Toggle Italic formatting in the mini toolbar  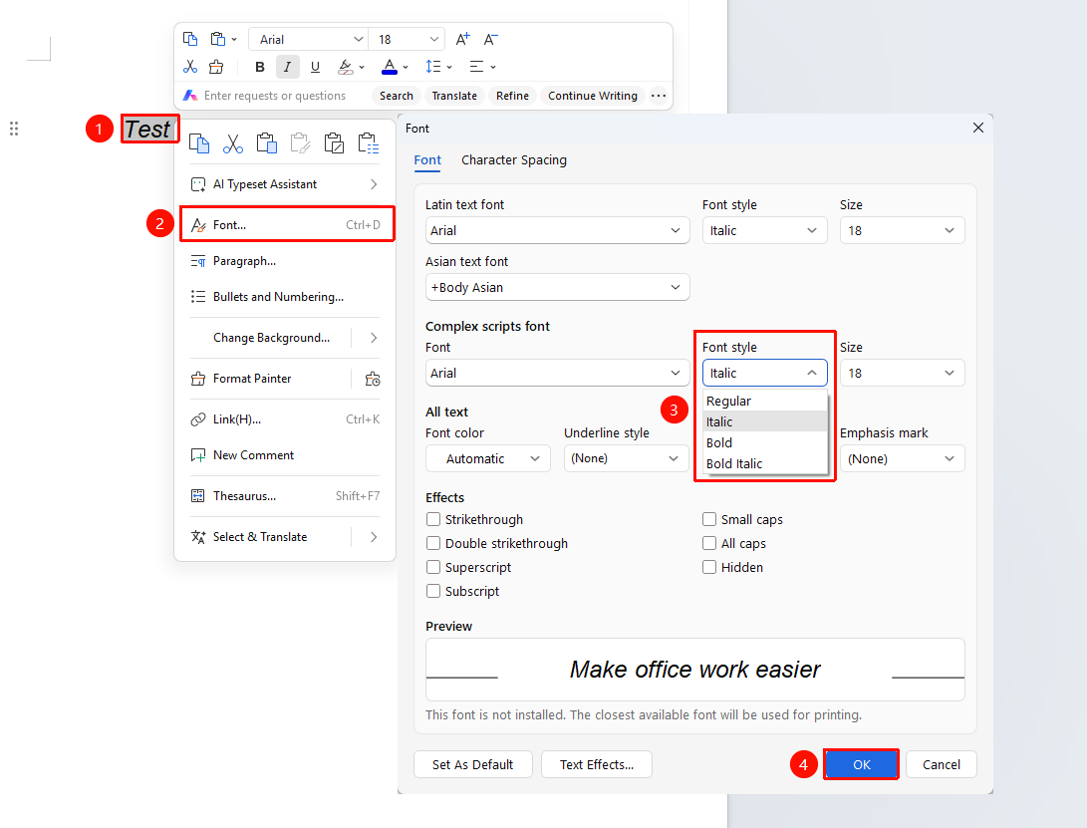287,67
